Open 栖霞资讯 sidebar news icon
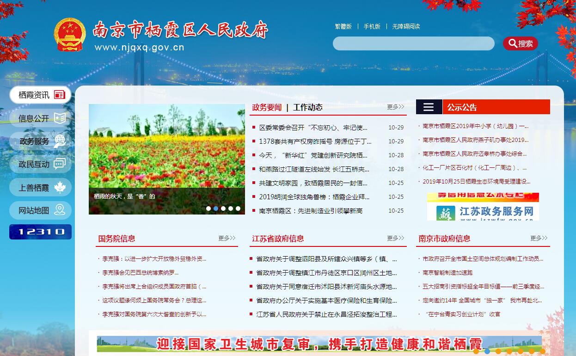 tap(59, 95)
